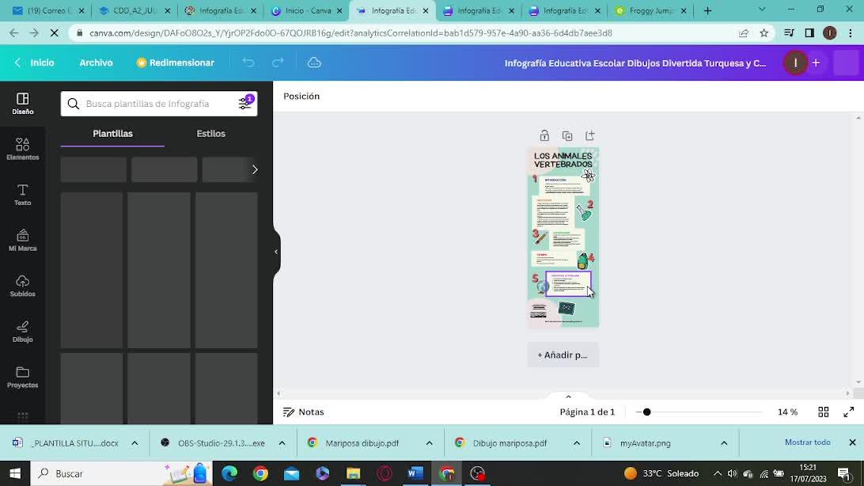Switch to the Correo browser tab
This screenshot has height=486, width=864.
pyautogui.click(x=48, y=10)
